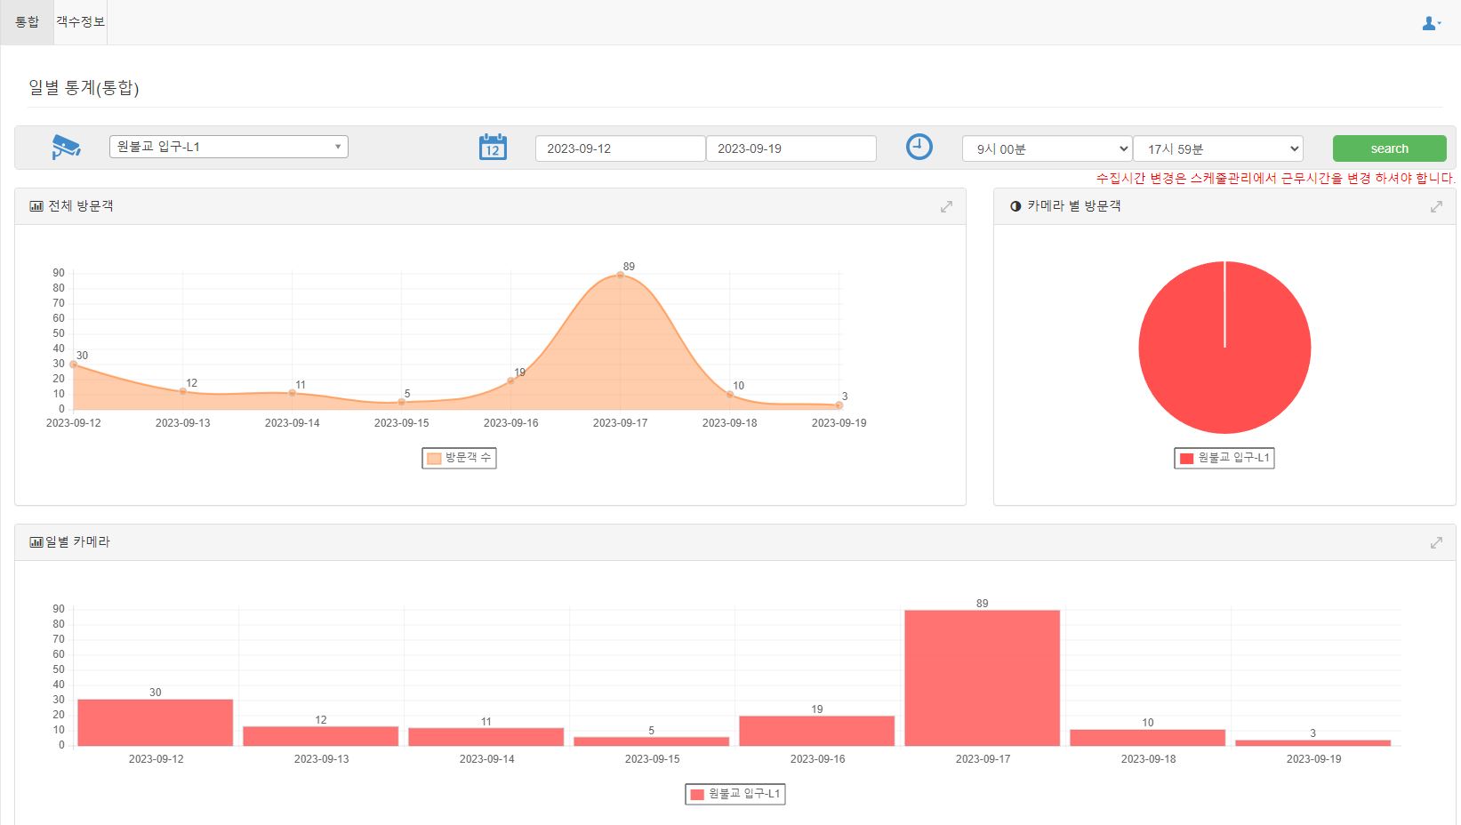Open the user account menu icon

[1431, 23]
